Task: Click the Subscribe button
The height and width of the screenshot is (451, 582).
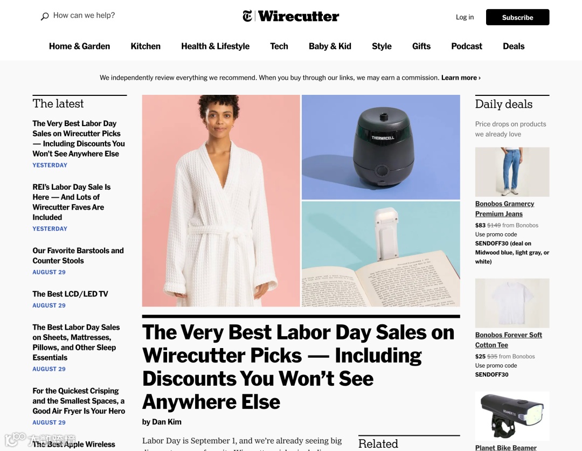Action: (517, 17)
